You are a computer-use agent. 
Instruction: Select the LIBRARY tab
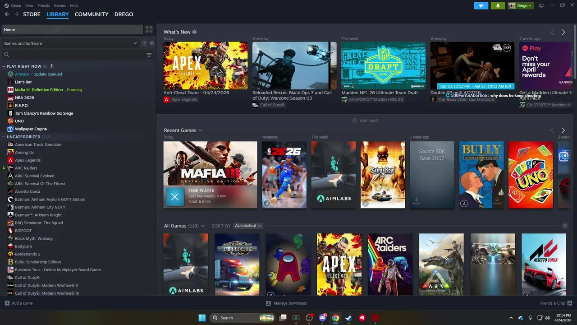[58, 14]
